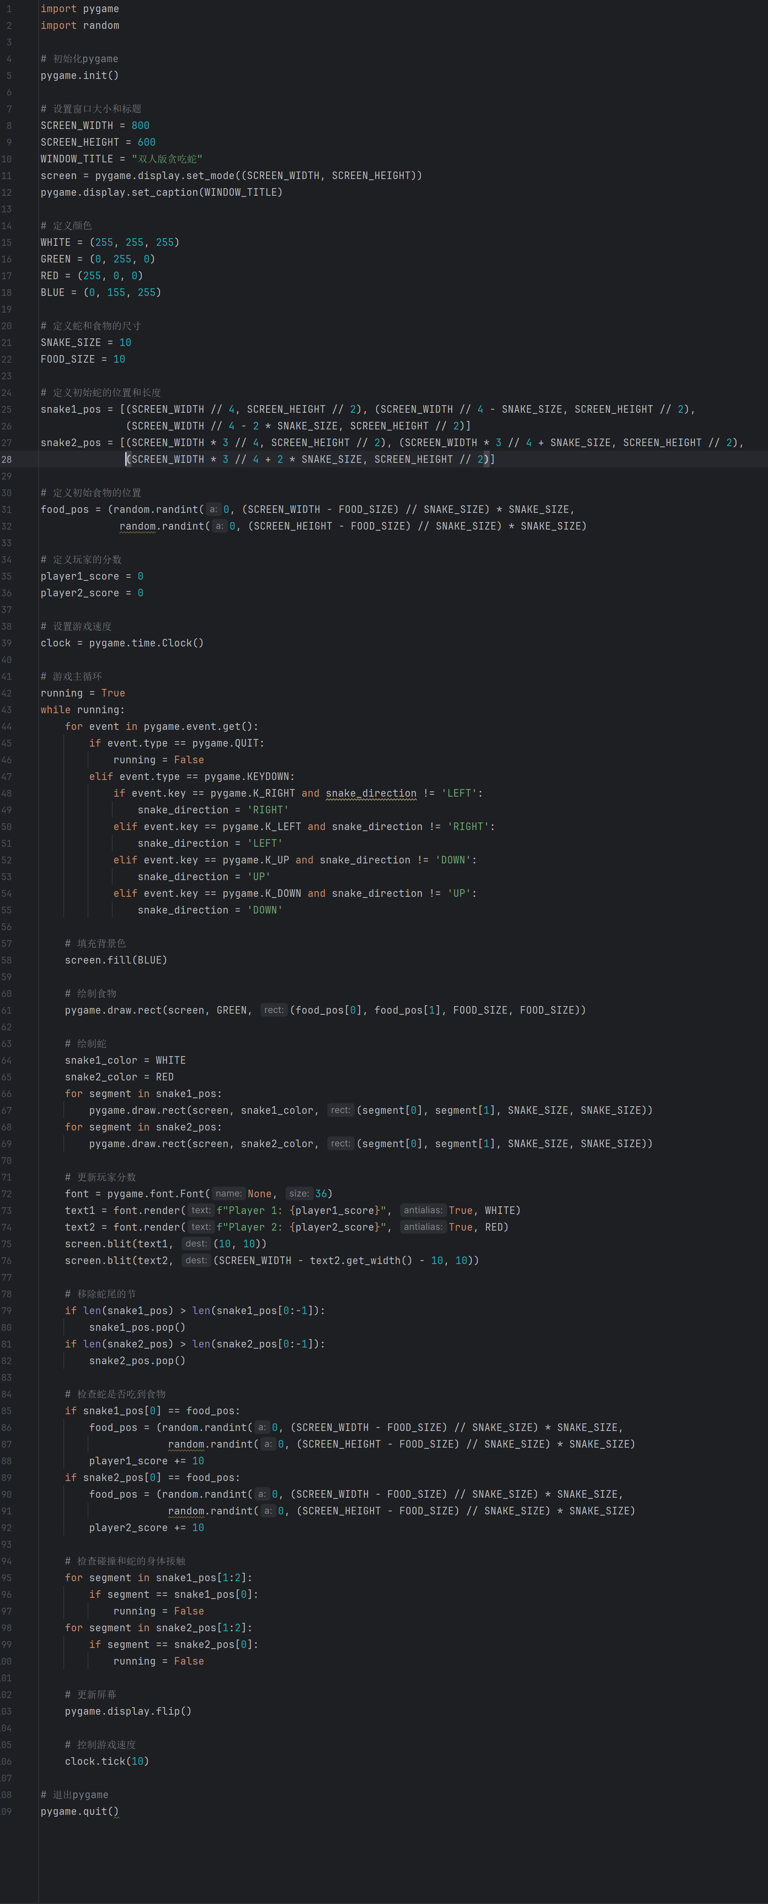
Task: Click "snake2_pos[1:2]" in collision loop
Action: click(201, 1628)
